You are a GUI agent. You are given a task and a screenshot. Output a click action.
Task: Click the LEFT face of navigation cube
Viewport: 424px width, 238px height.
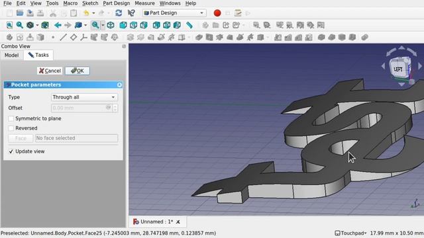[x=398, y=69]
